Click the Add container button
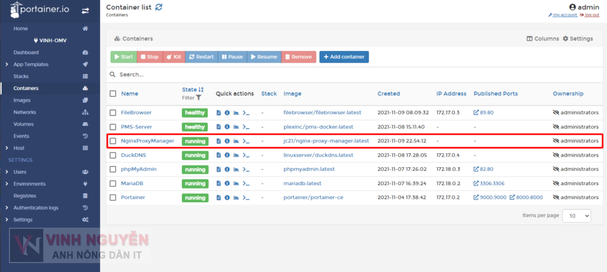Image resolution: width=607 pixels, height=272 pixels. point(344,57)
